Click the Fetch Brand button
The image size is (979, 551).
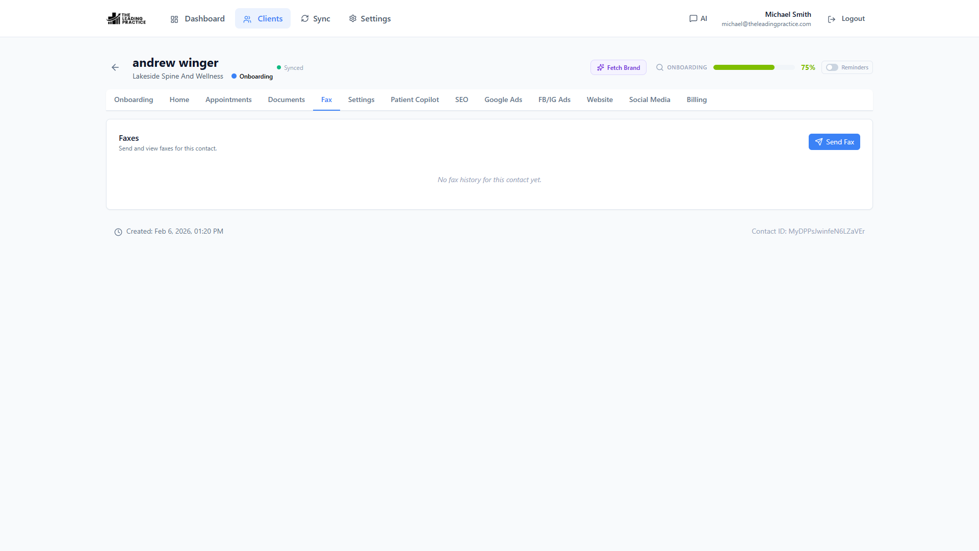point(619,67)
